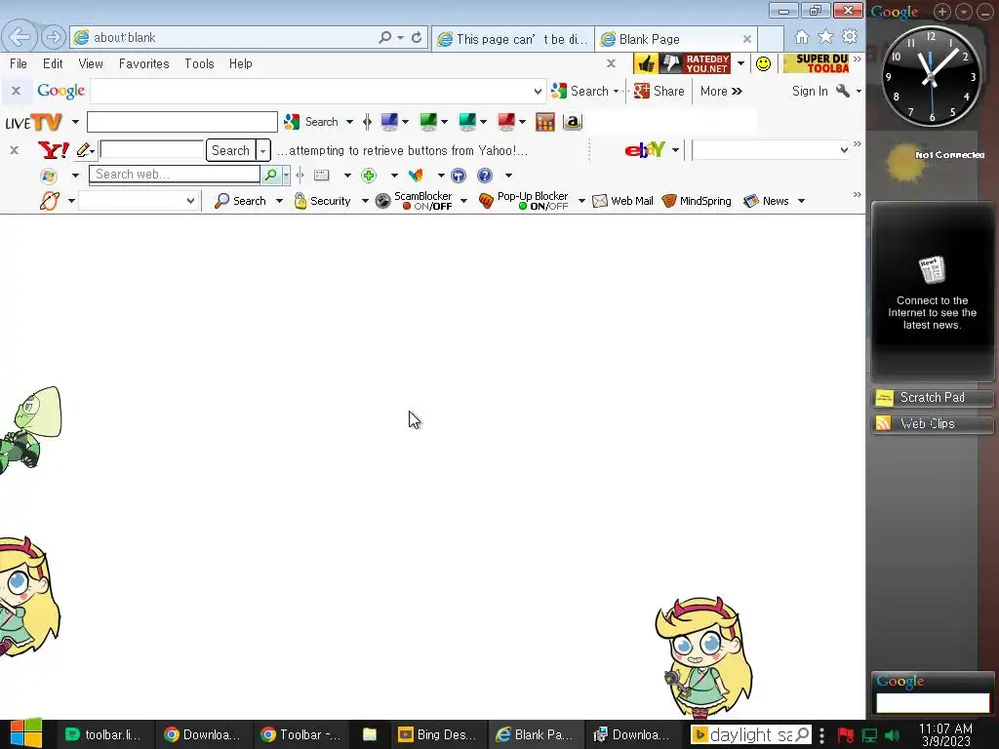Click the Google sidebar gadget search box

coord(932,703)
